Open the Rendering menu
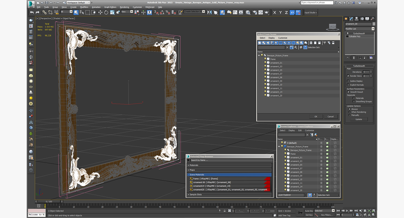The height and width of the screenshot is (218, 404). click(x=124, y=7)
